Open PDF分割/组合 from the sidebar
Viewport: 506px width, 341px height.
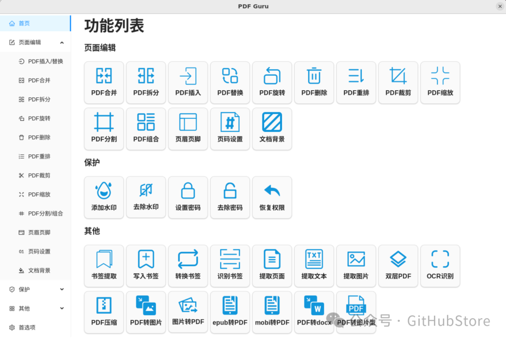pyautogui.click(x=36, y=213)
